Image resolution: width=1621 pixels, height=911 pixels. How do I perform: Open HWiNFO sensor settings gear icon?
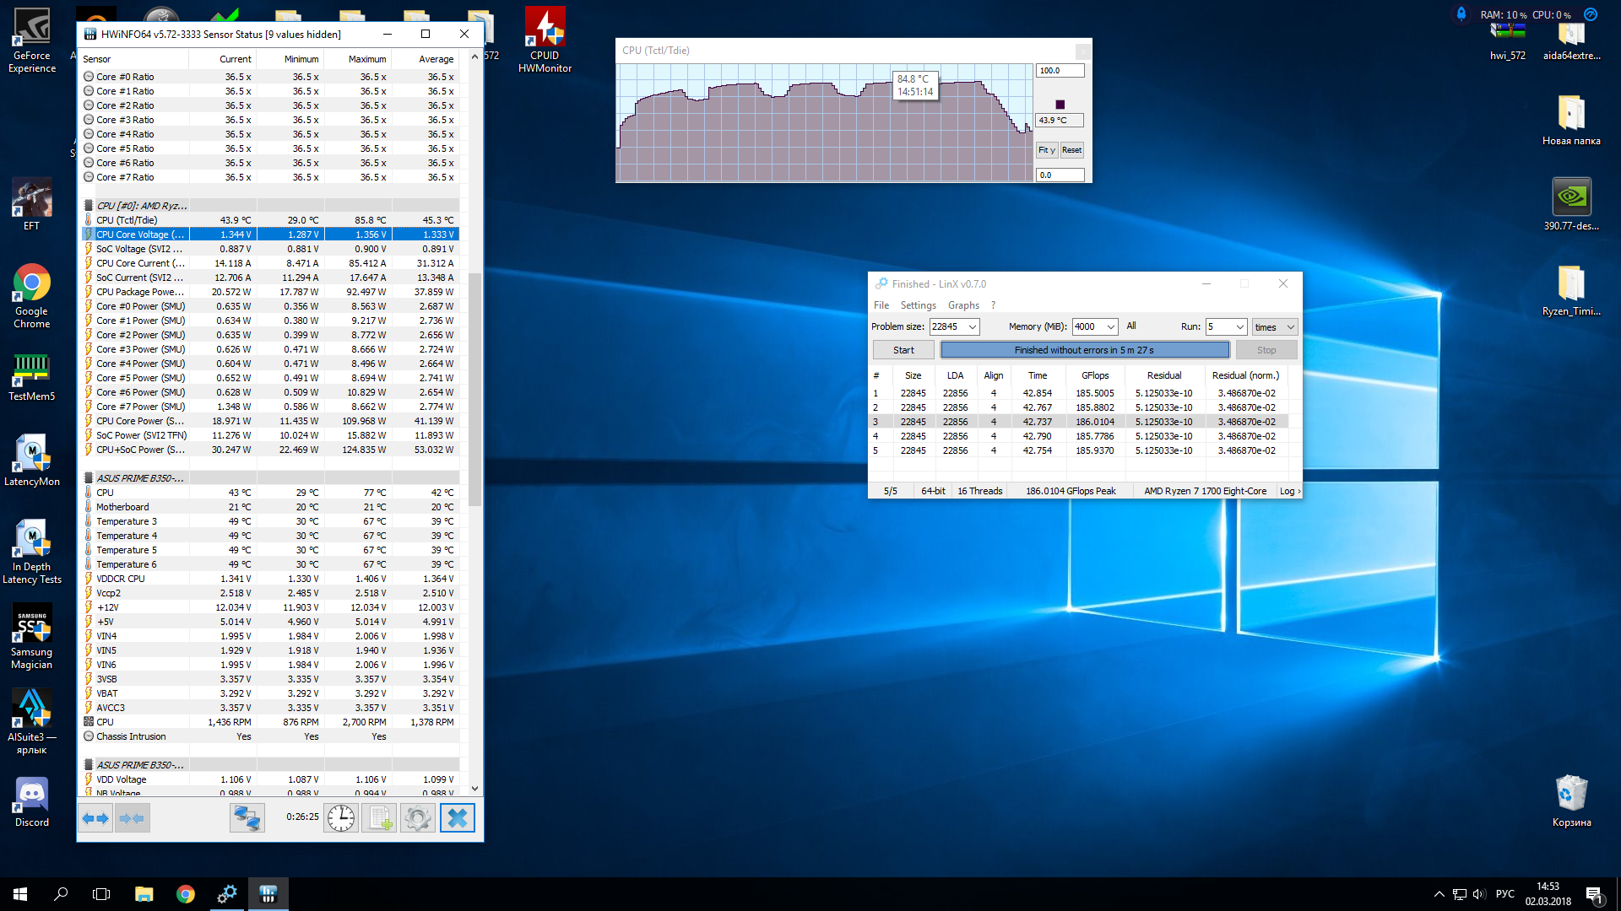pyautogui.click(x=417, y=818)
